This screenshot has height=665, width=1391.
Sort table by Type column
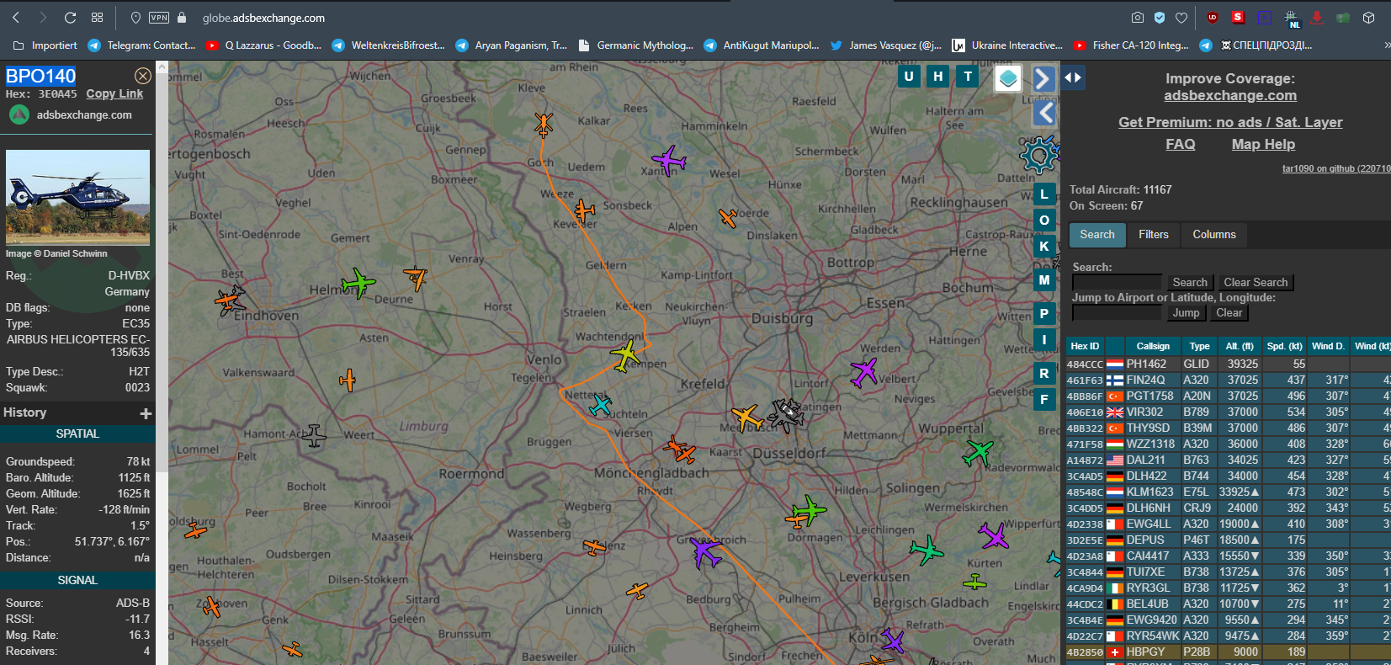tap(1199, 346)
